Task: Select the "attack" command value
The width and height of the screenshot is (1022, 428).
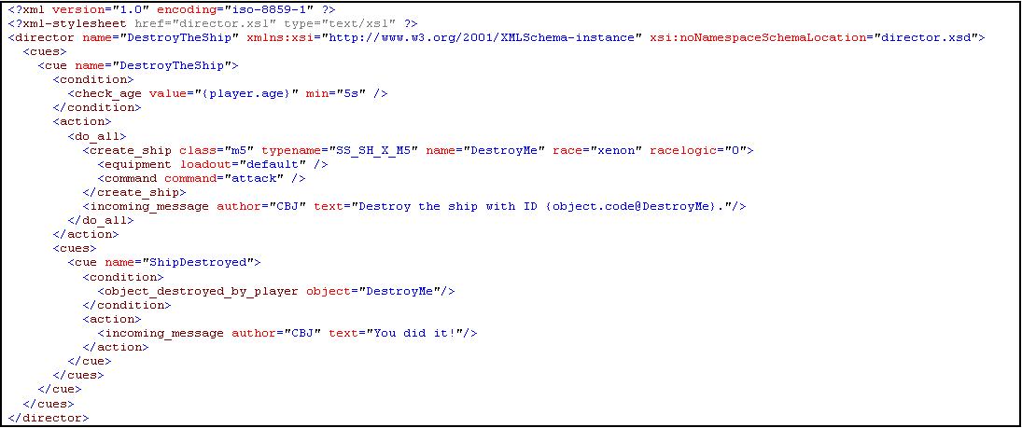Action: pos(254,178)
